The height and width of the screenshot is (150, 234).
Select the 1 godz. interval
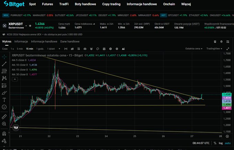click(x=40, y=49)
